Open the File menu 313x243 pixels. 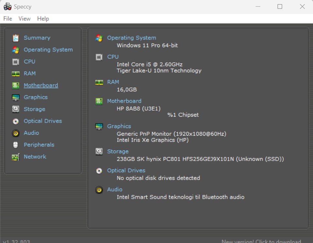(7, 19)
